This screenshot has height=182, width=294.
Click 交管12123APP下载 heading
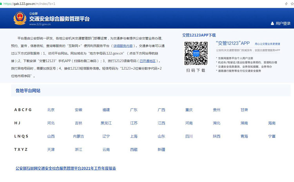(199, 35)
